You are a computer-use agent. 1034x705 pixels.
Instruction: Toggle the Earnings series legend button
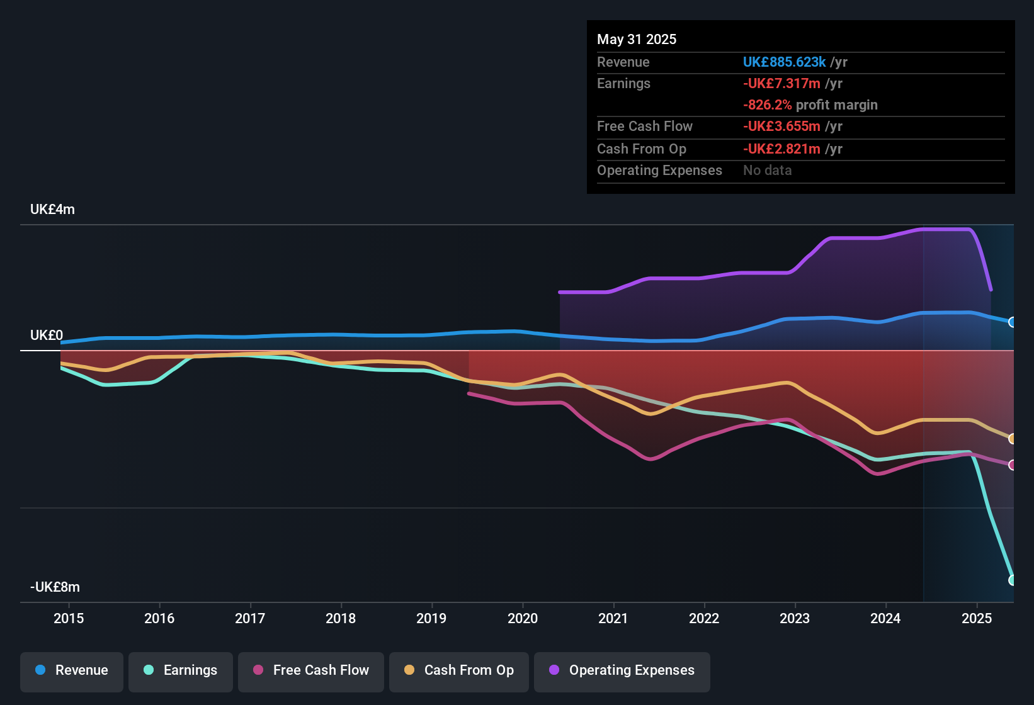point(181,671)
